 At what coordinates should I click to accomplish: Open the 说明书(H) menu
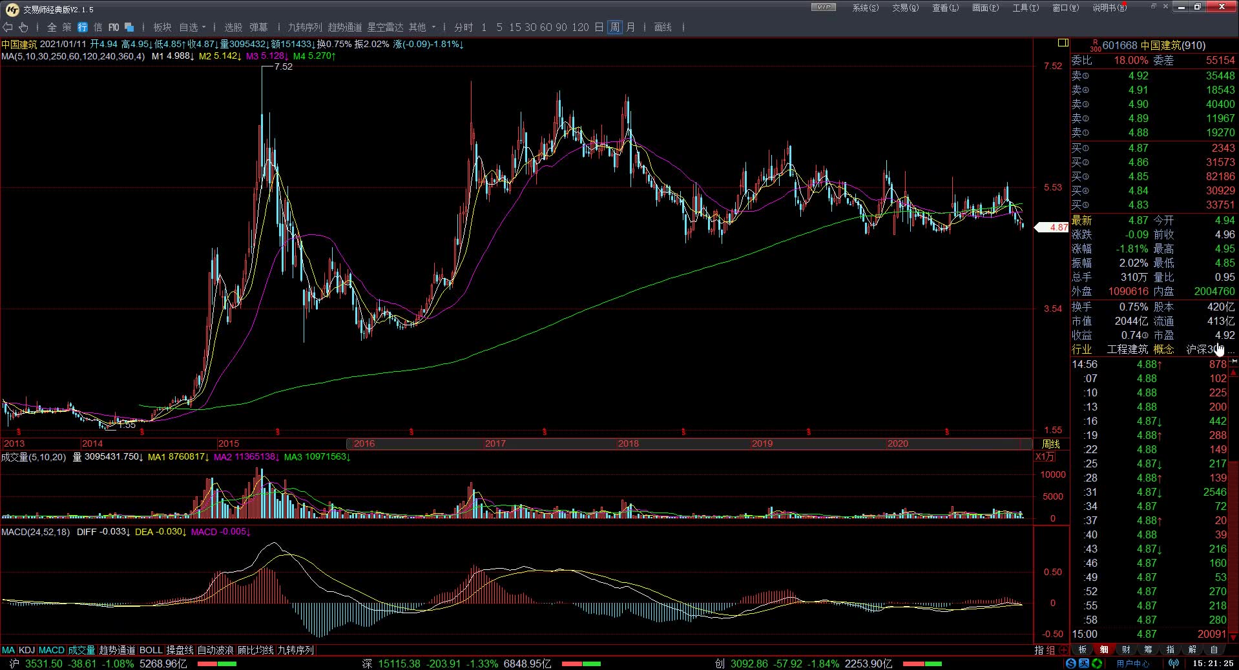(1110, 8)
